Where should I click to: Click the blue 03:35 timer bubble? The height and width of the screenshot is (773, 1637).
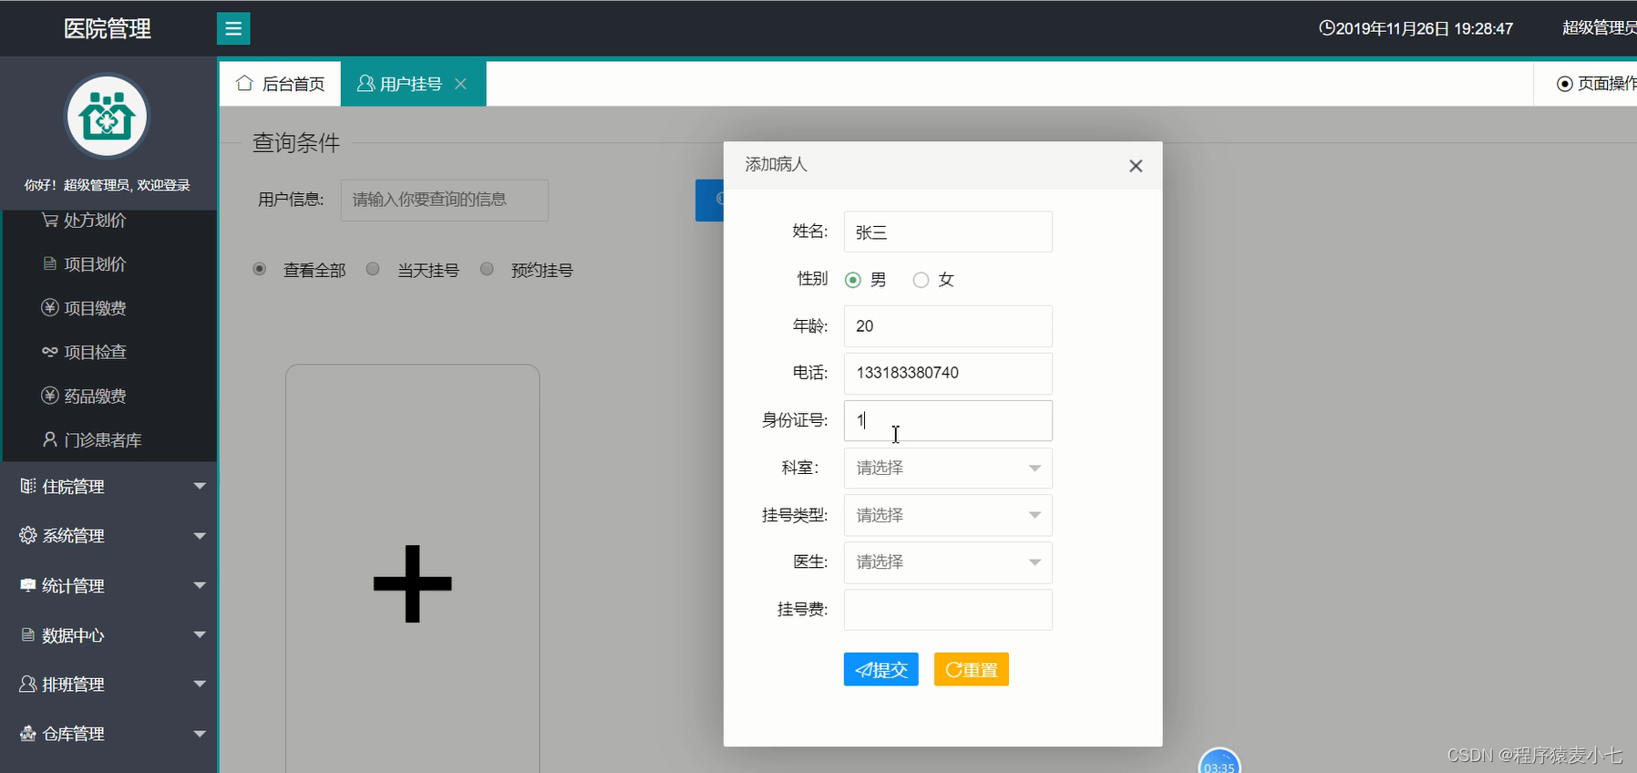(x=1220, y=761)
